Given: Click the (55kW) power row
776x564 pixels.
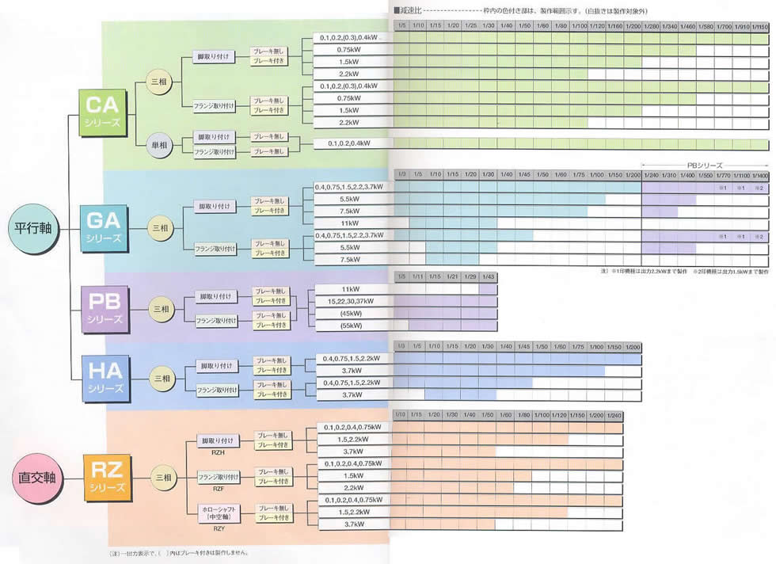Looking at the screenshot, I should point(348,326).
